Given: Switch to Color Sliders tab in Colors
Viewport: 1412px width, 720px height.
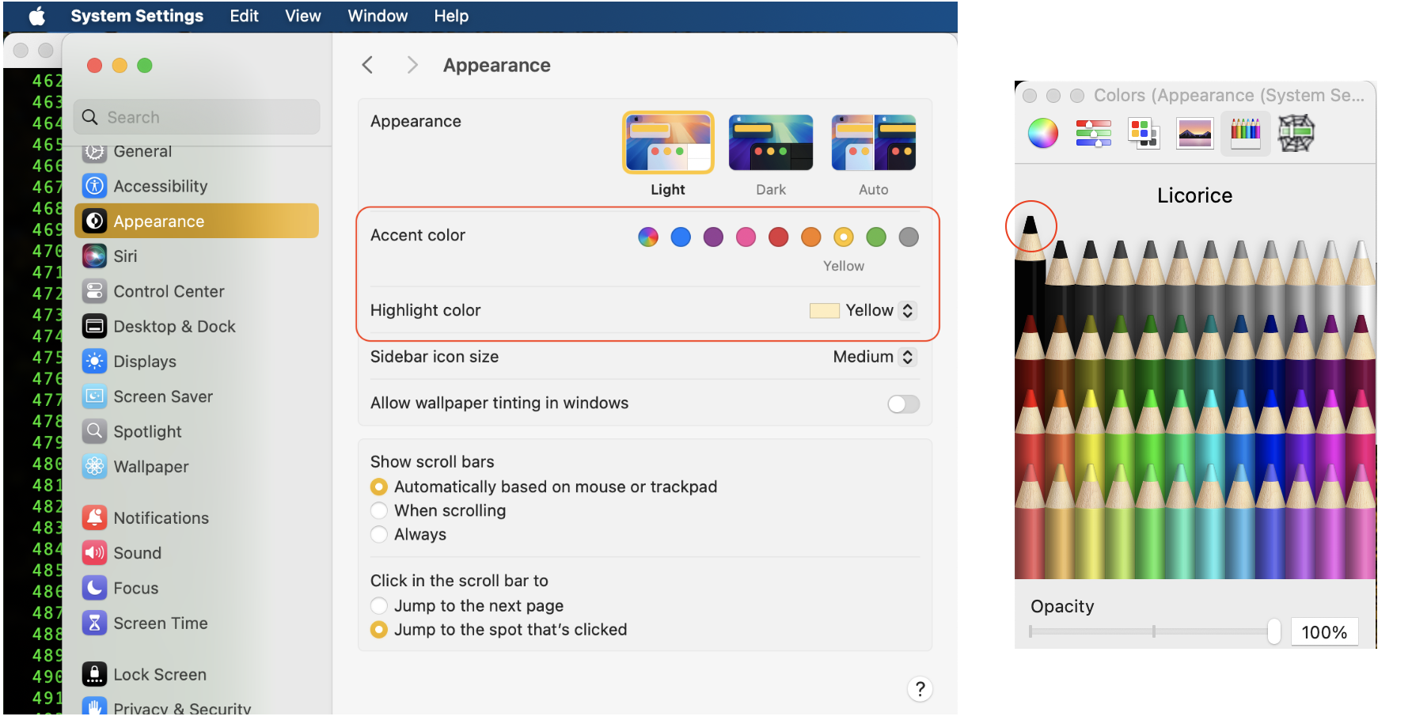Looking at the screenshot, I should click(1094, 133).
